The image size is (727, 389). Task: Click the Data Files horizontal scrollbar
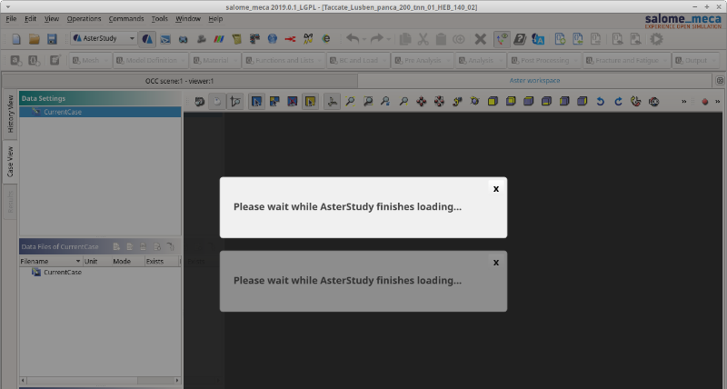tap(100, 380)
